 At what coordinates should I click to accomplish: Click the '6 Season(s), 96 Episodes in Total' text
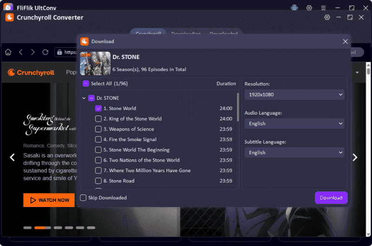(149, 69)
